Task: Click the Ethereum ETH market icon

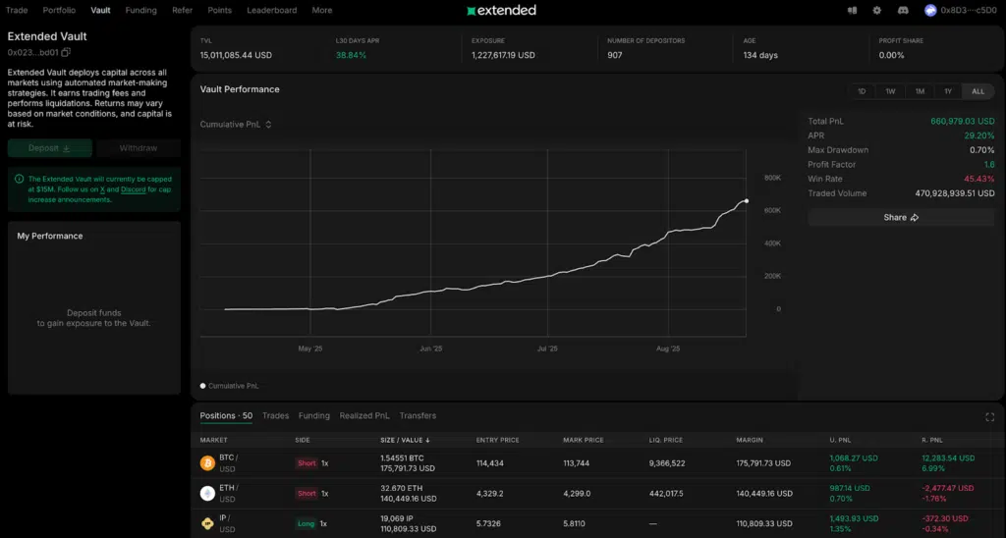Action: [207, 493]
